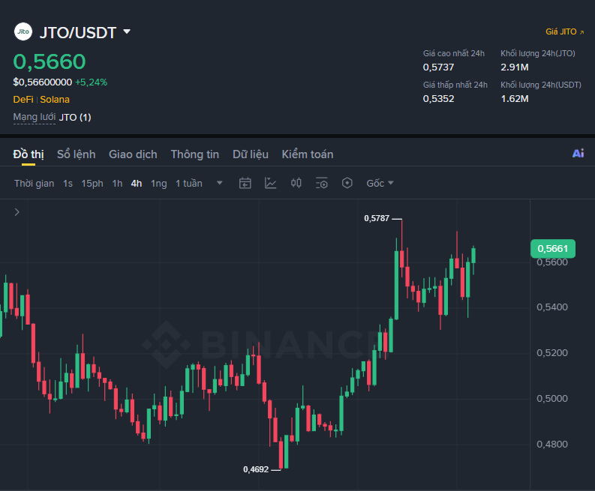
Task: Open the technical indicators chart icon
Action: pyautogui.click(x=271, y=183)
